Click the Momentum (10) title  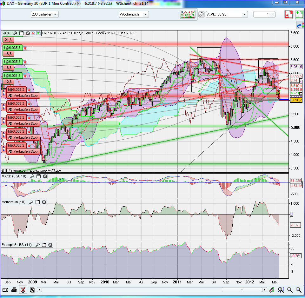pos(13,202)
